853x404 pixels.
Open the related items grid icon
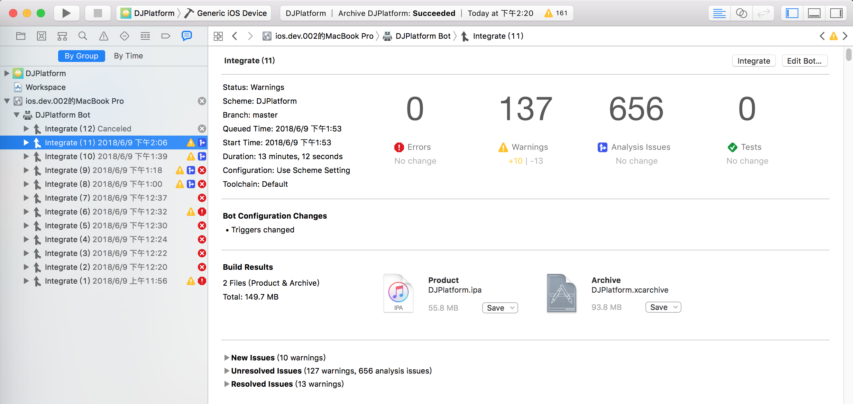point(218,36)
